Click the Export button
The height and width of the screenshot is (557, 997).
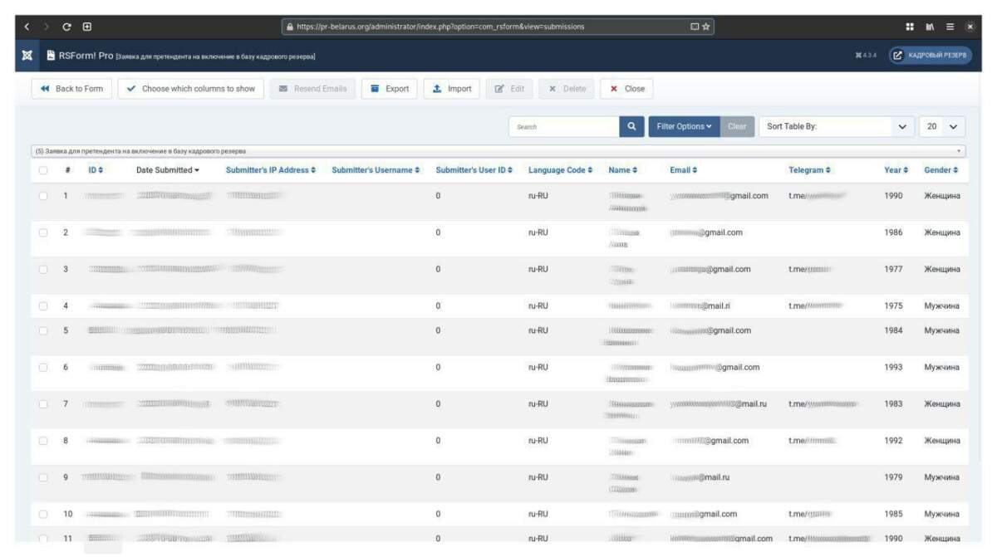(x=389, y=89)
